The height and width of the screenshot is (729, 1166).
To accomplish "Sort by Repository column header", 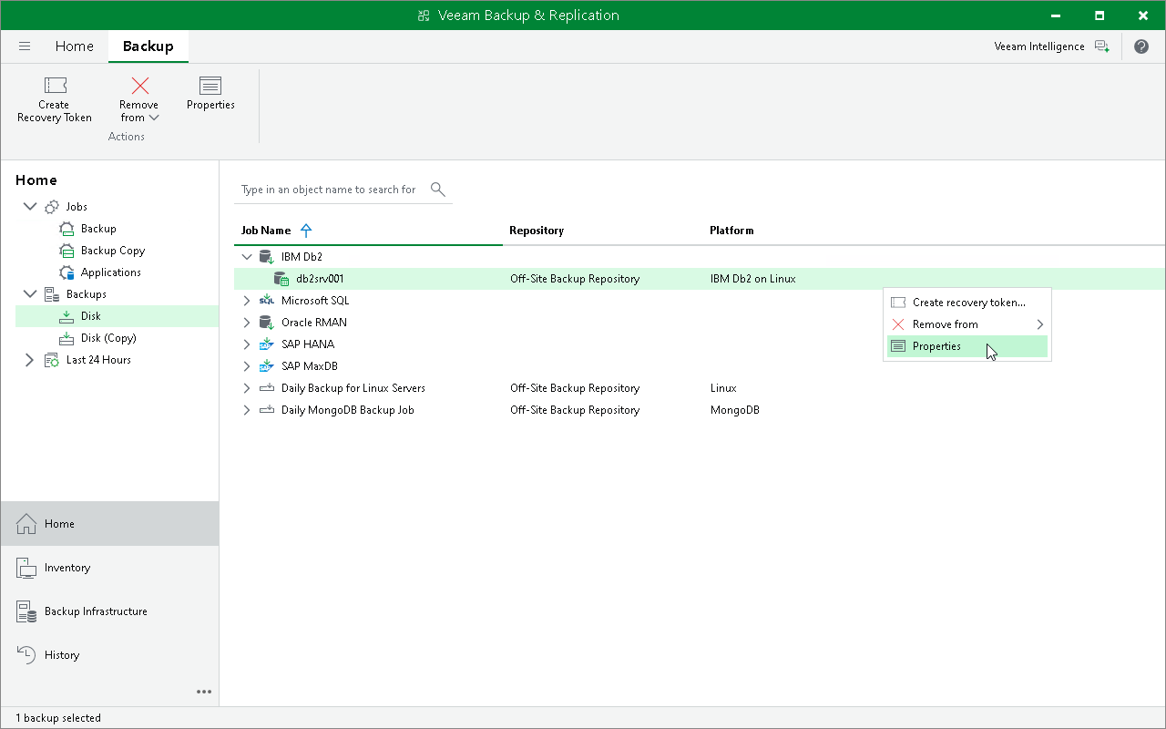I will coord(537,231).
